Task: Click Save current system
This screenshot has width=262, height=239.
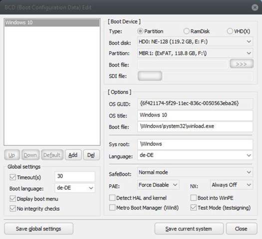Action: (x=189, y=229)
